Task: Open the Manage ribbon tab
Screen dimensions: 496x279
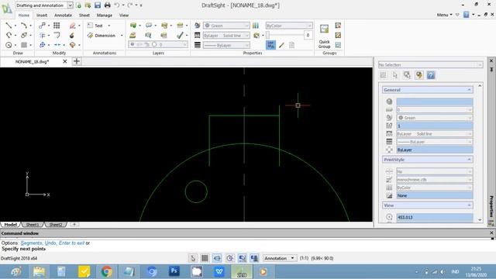Action: 105,15
